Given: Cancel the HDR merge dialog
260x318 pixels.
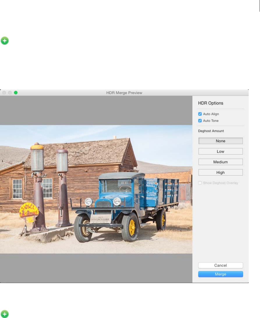Looking at the screenshot, I should tap(220, 266).
